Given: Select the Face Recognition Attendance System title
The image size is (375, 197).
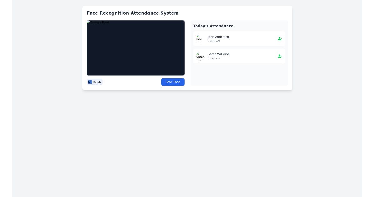Looking at the screenshot, I should (132, 13).
